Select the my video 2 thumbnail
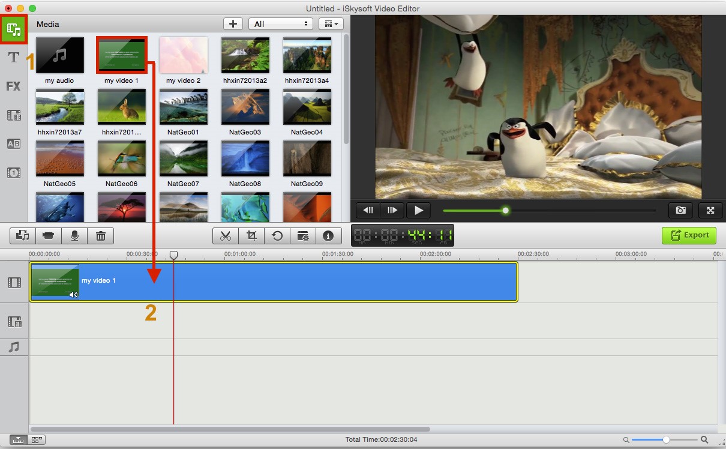The image size is (726, 449). (183, 56)
